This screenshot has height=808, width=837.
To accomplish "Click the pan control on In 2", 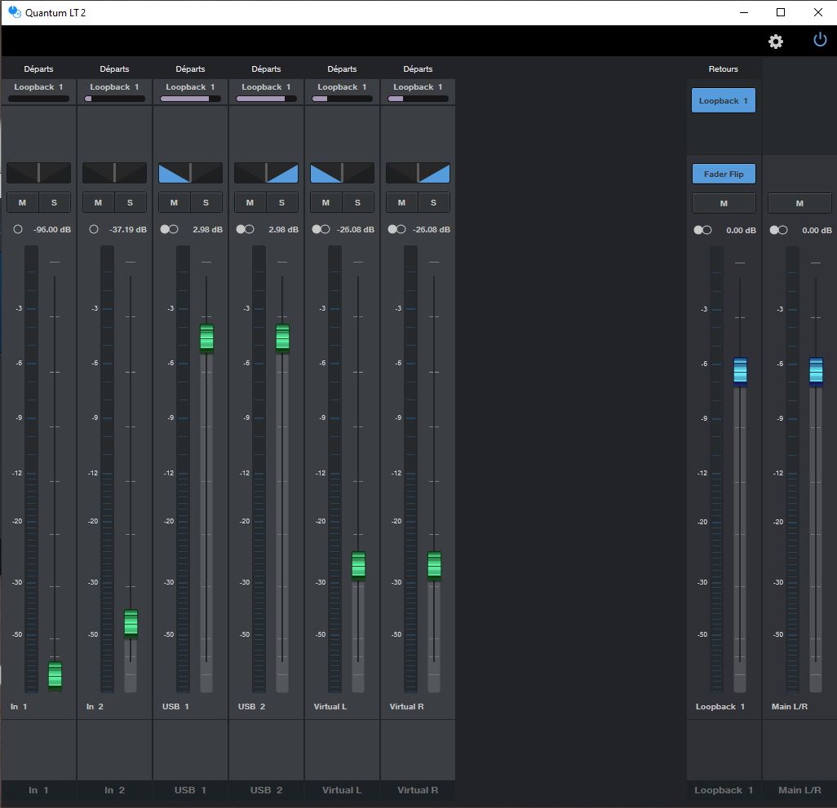I will point(114,172).
